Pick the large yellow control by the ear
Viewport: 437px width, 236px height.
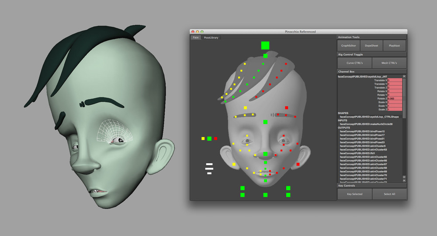click(x=234, y=164)
